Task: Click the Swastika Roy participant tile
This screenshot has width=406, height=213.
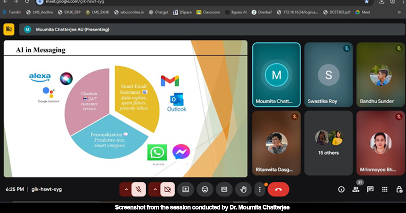Action: click(x=328, y=75)
